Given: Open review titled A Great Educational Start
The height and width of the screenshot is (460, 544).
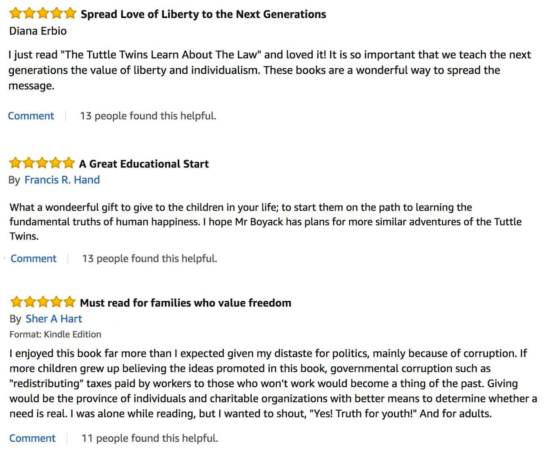Looking at the screenshot, I should [x=144, y=164].
